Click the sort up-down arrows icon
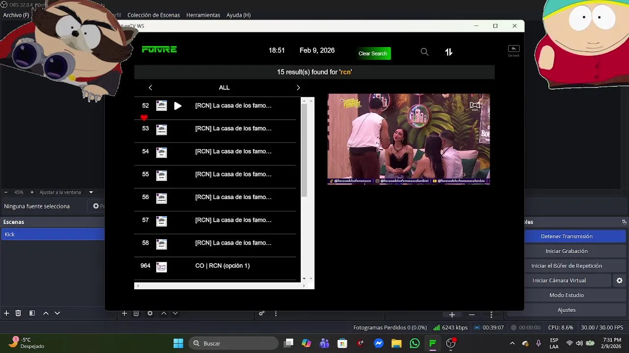Viewport: 629px width, 353px height. 449,52
